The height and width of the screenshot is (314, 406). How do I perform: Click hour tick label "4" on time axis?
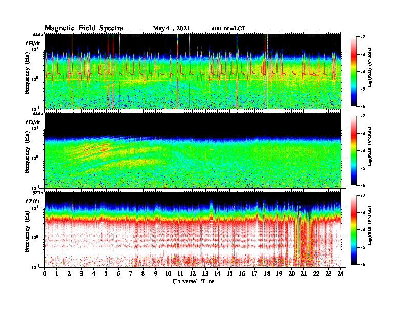[94, 274]
